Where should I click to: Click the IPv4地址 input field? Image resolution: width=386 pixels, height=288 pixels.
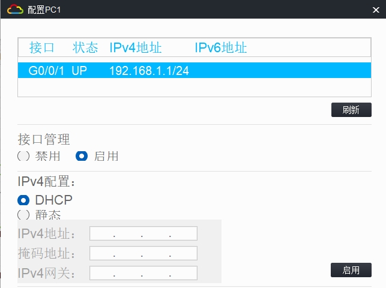click(x=143, y=233)
